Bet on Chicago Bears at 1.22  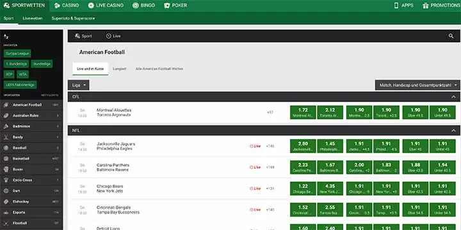click(303, 188)
